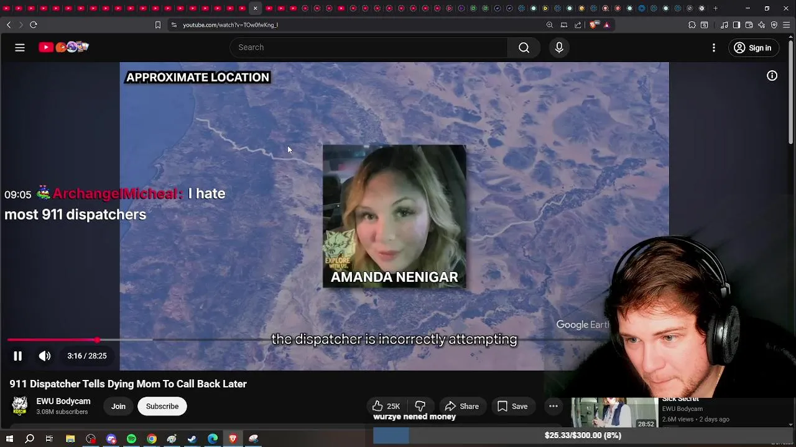
Task: Start voice search with the microphone icon
Action: point(559,47)
